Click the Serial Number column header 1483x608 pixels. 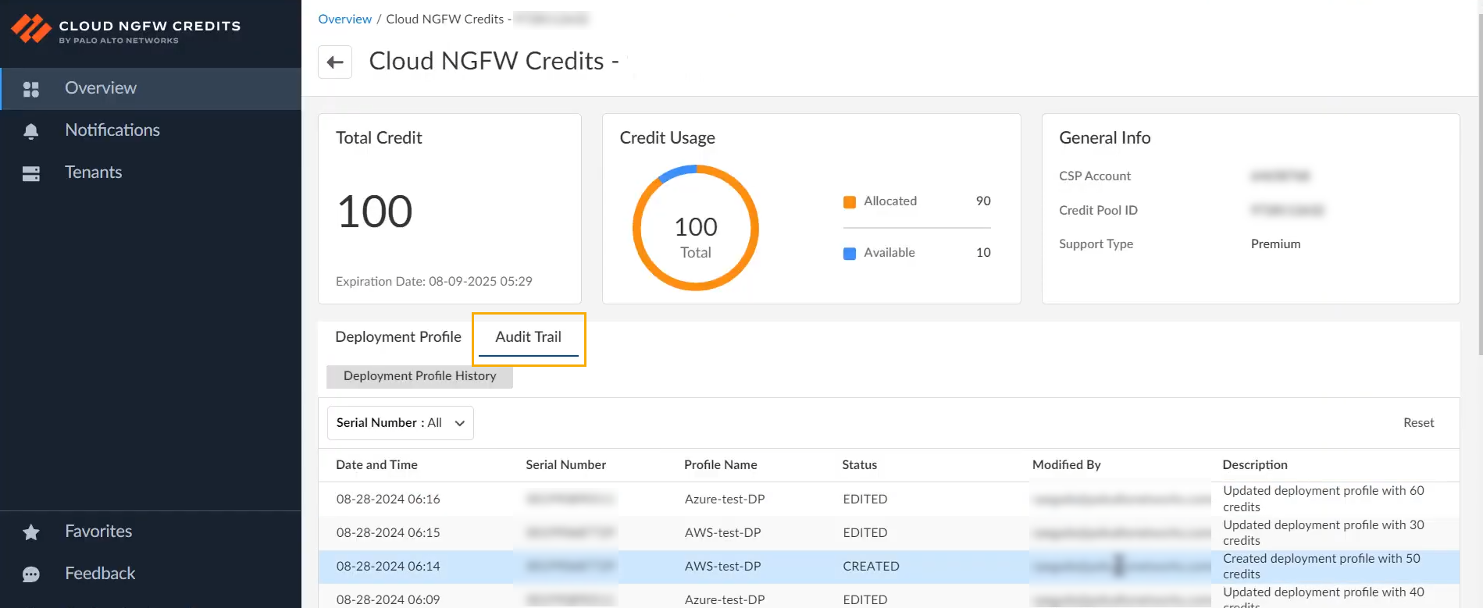(x=565, y=465)
